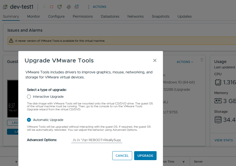Viewport: 236px width, 166px height.
Task: Click the 'Select a type of upgrade:' label
Action: pos(47,90)
